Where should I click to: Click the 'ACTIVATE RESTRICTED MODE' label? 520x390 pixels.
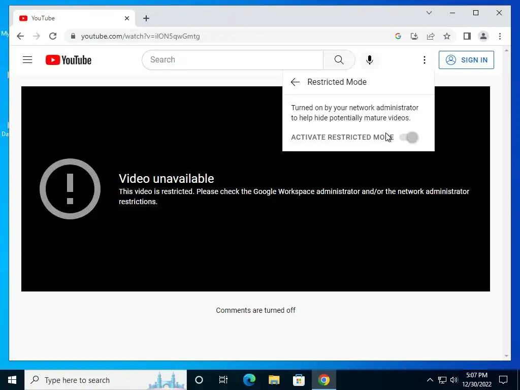[342, 137]
